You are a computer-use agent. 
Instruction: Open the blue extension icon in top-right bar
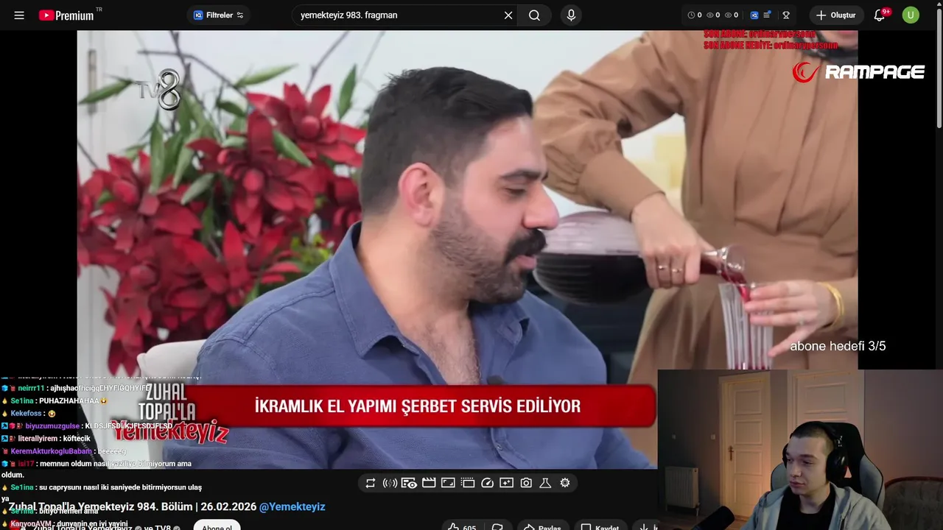[754, 15]
